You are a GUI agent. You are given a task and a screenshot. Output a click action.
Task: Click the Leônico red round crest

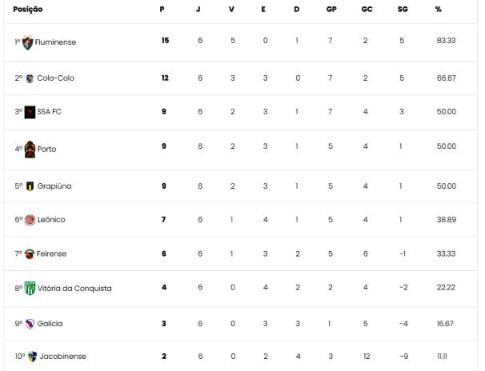pos(30,220)
